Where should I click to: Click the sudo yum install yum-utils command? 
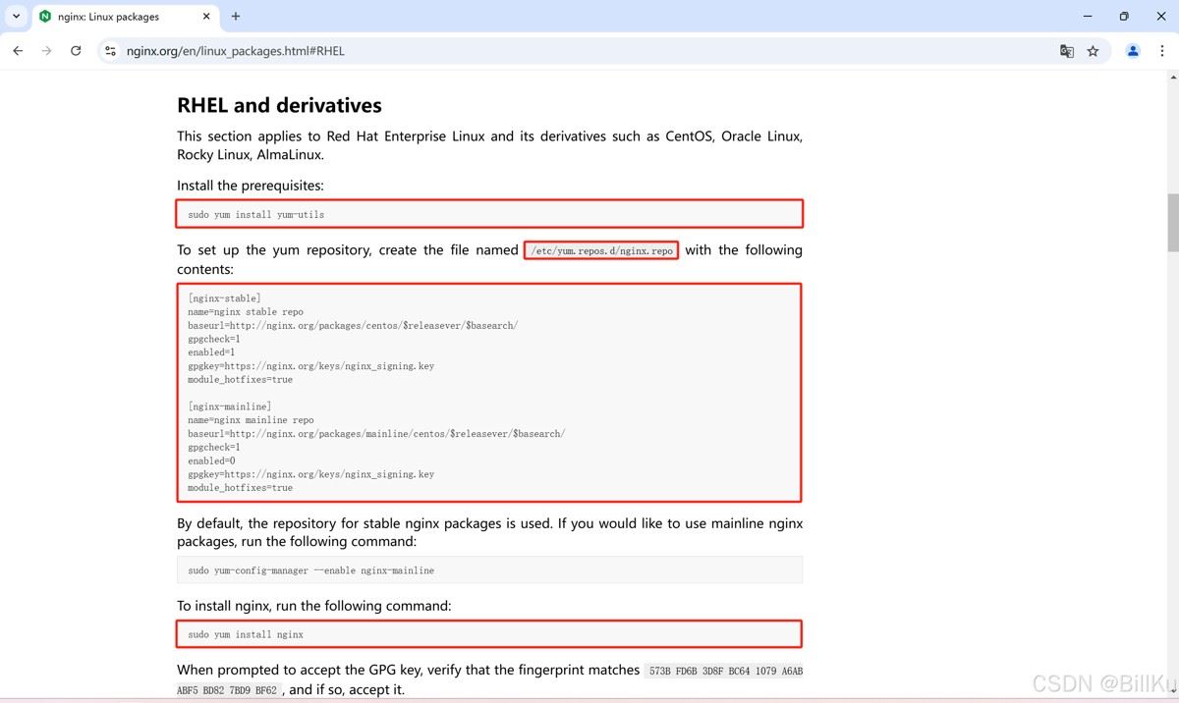(x=256, y=214)
